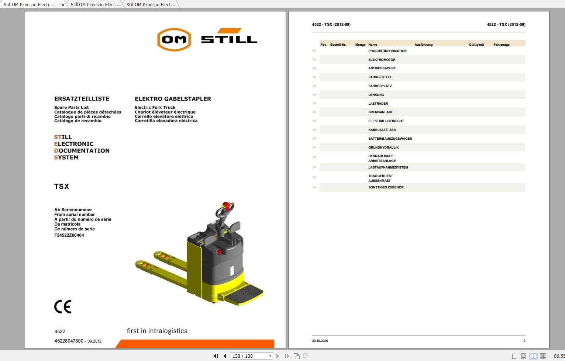Screen dimensions: 565x361
Task: Click the go to previous view icon
Action: (x=297, y=356)
